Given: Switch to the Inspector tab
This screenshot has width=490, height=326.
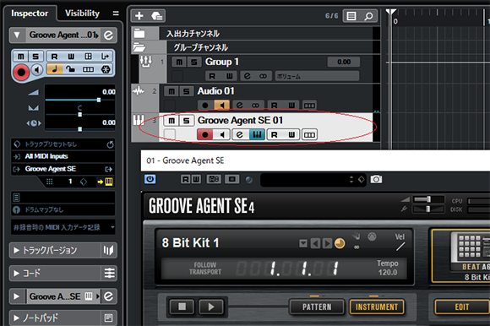Looking at the screenshot, I should point(30,14).
